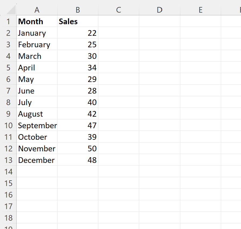This screenshot has width=241, height=229.
Task: Select row 1 header
Action: 8,21
